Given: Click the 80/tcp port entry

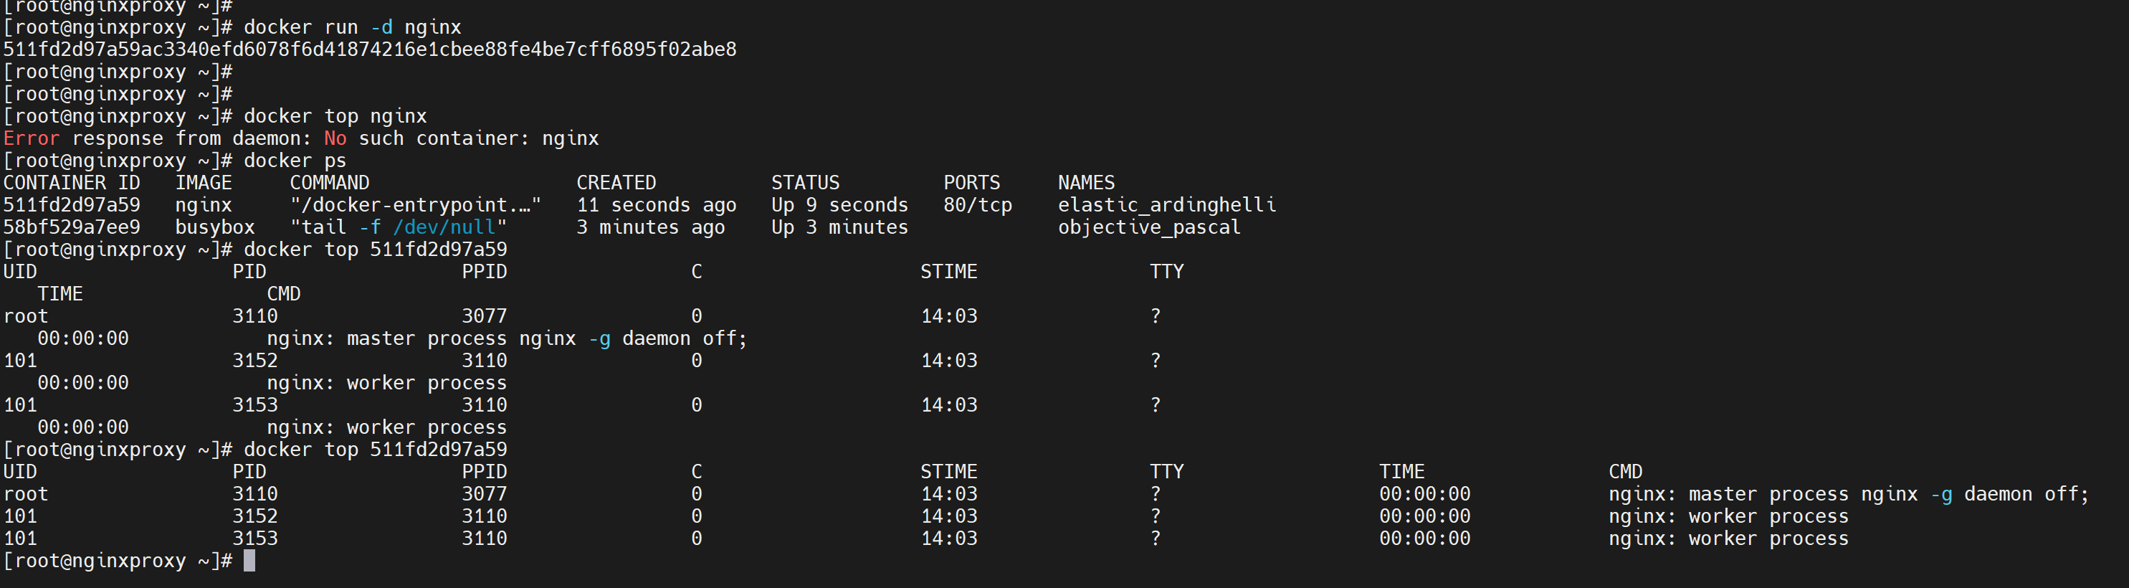Looking at the screenshot, I should [977, 205].
